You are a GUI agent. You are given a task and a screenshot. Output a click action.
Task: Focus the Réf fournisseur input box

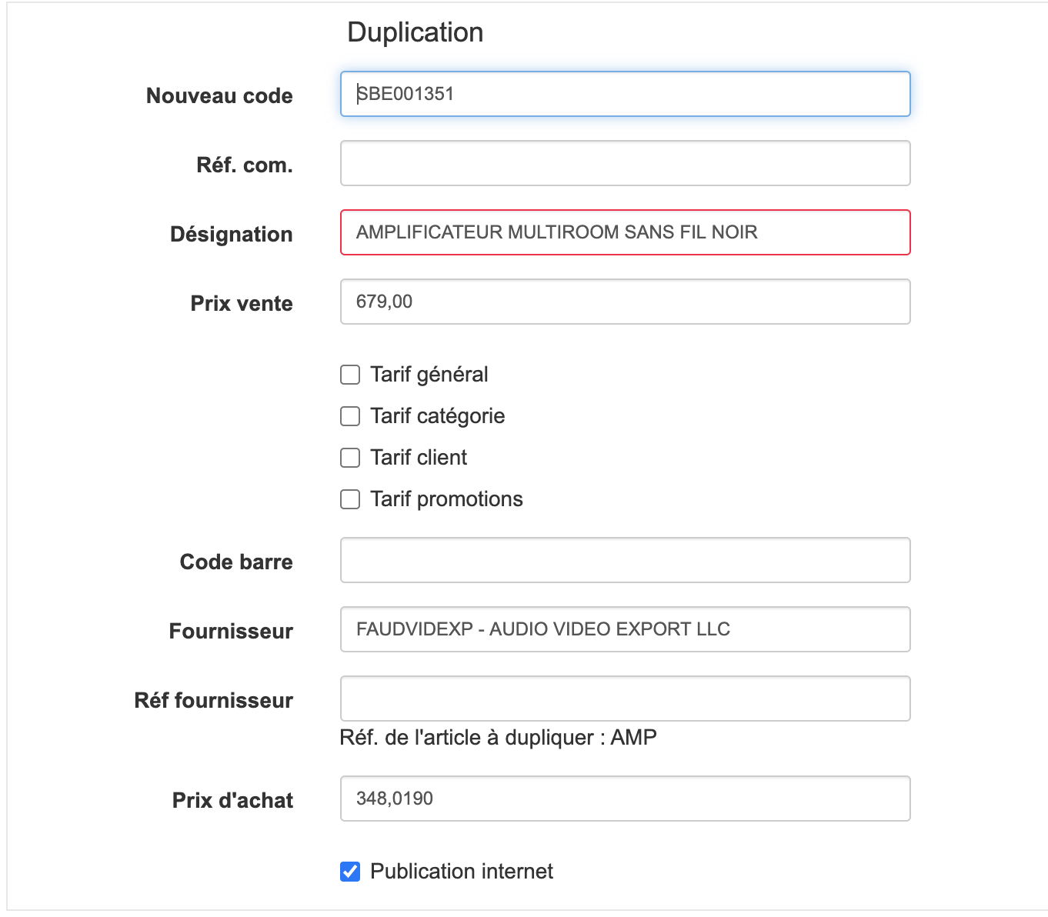click(x=625, y=699)
